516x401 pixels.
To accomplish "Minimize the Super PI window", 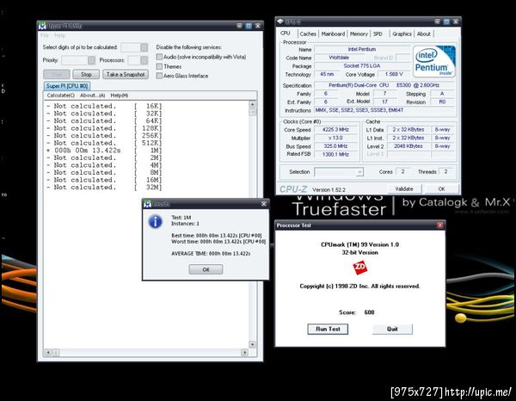I will pos(239,26).
